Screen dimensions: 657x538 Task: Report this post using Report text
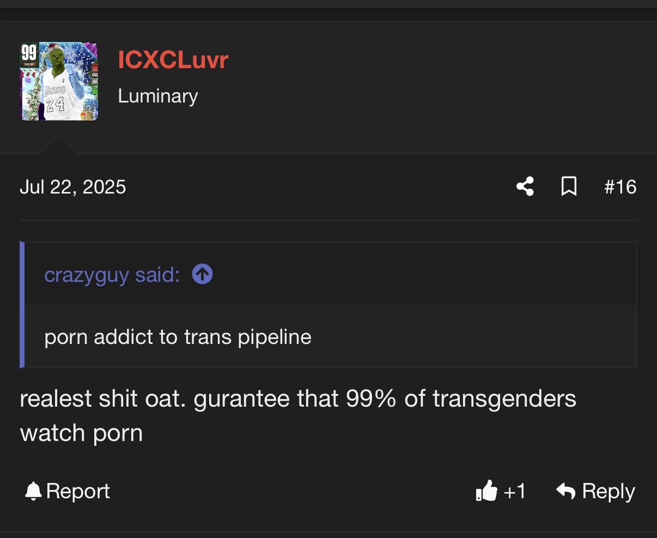(x=78, y=491)
